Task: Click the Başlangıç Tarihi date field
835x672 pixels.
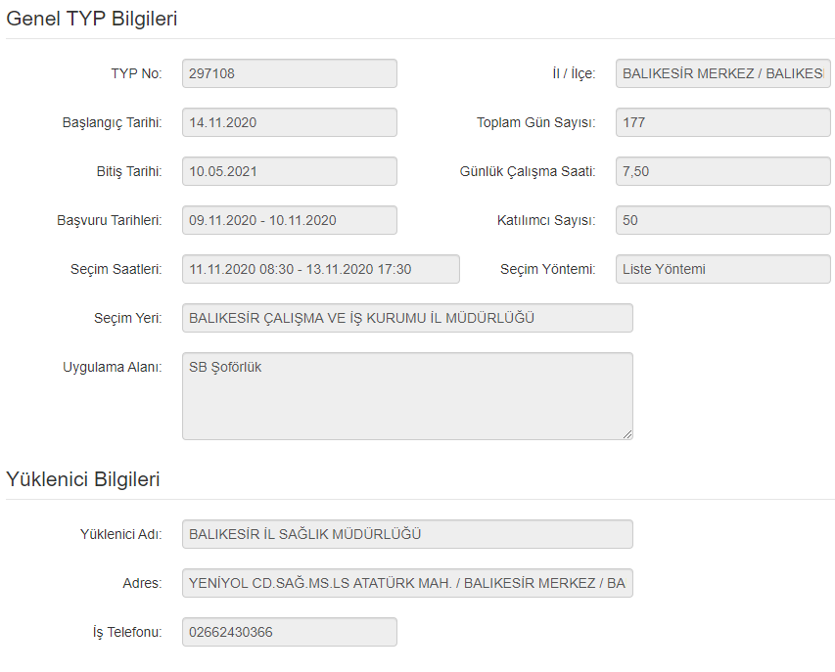Action: (289, 122)
